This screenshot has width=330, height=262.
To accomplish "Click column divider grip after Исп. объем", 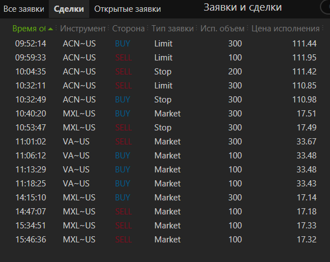I will coord(247,28).
